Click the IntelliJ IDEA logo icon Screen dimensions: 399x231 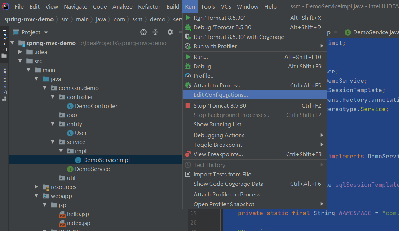pos(6,6)
